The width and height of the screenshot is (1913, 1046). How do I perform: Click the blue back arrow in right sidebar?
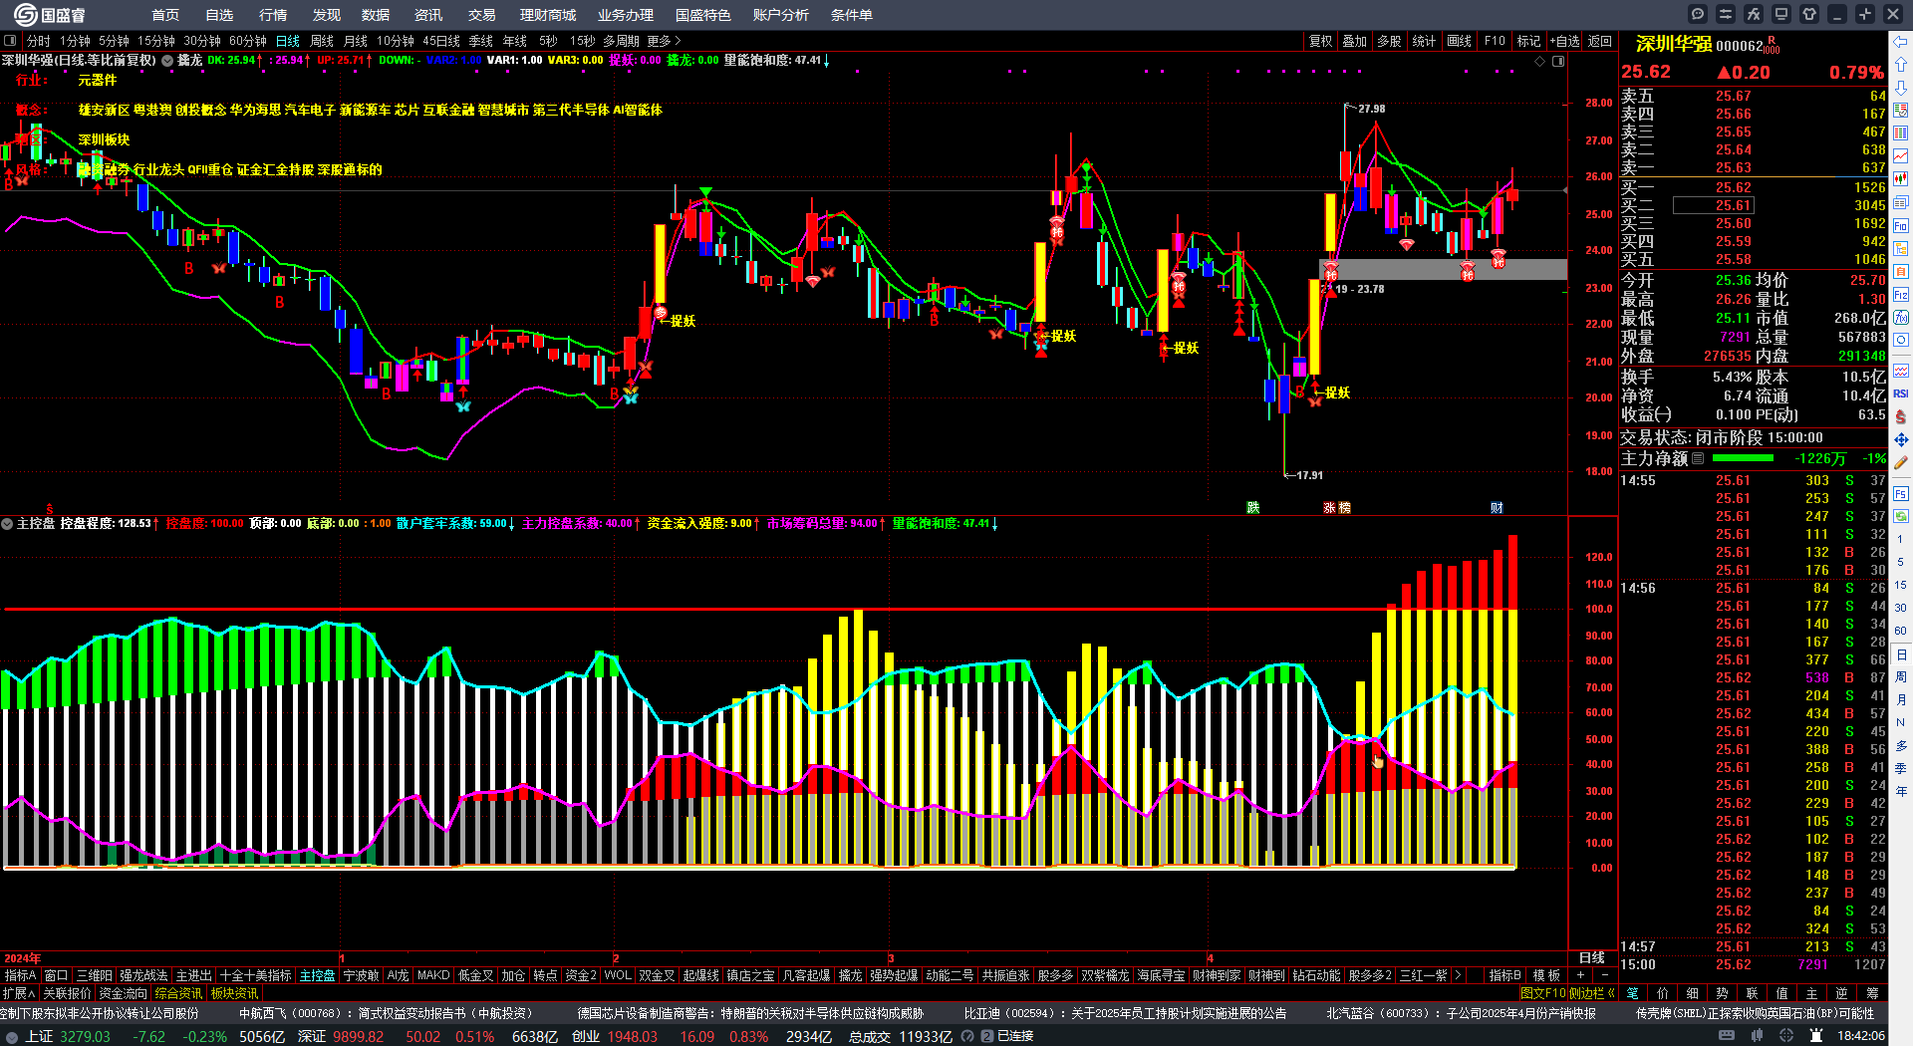tap(1901, 42)
